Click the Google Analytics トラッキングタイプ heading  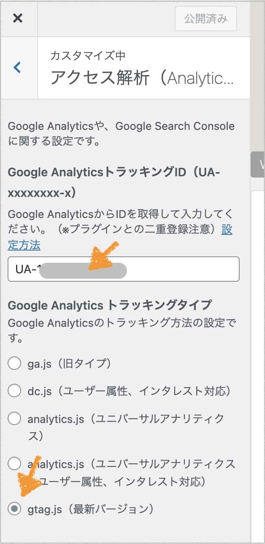[x=100, y=305]
